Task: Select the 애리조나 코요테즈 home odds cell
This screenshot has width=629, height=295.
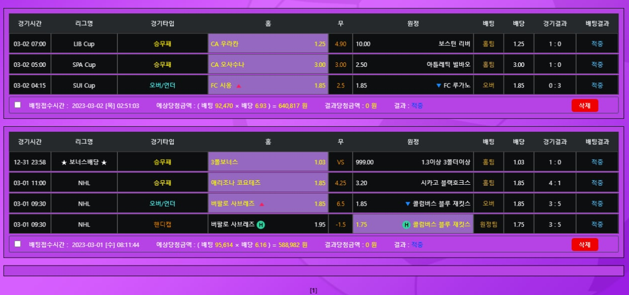Action: click(268, 183)
